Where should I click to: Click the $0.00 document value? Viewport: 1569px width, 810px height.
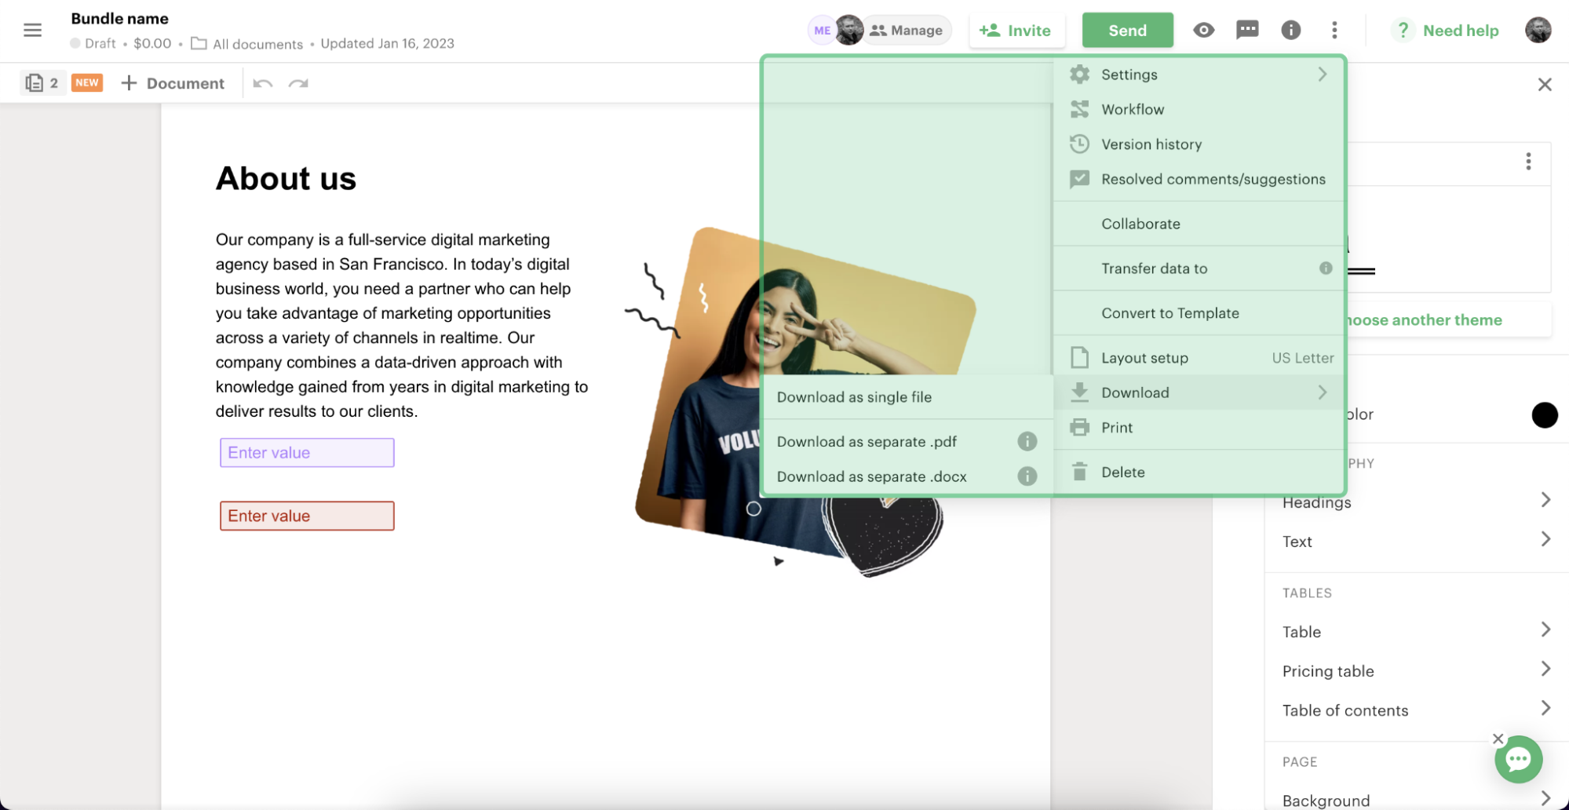pos(152,44)
